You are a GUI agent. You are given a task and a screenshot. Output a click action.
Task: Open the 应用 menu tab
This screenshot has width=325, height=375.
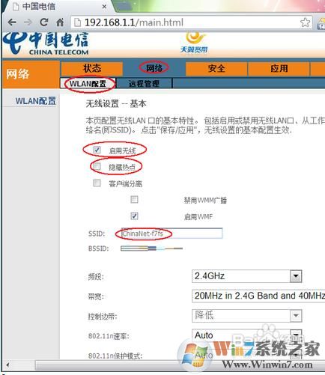(279, 68)
